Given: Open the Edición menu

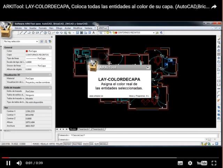Looking at the screenshot, I should (x=18, y=28).
